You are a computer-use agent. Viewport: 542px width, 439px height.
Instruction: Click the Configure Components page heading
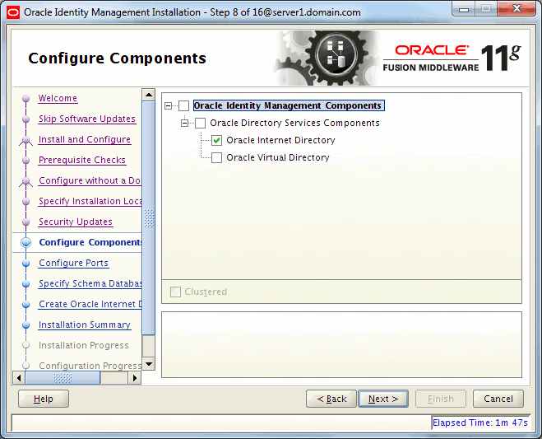point(117,58)
